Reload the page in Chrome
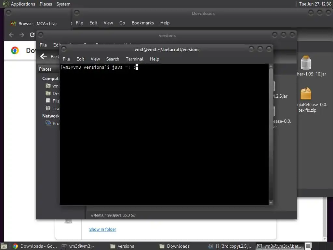 [x=32, y=35]
